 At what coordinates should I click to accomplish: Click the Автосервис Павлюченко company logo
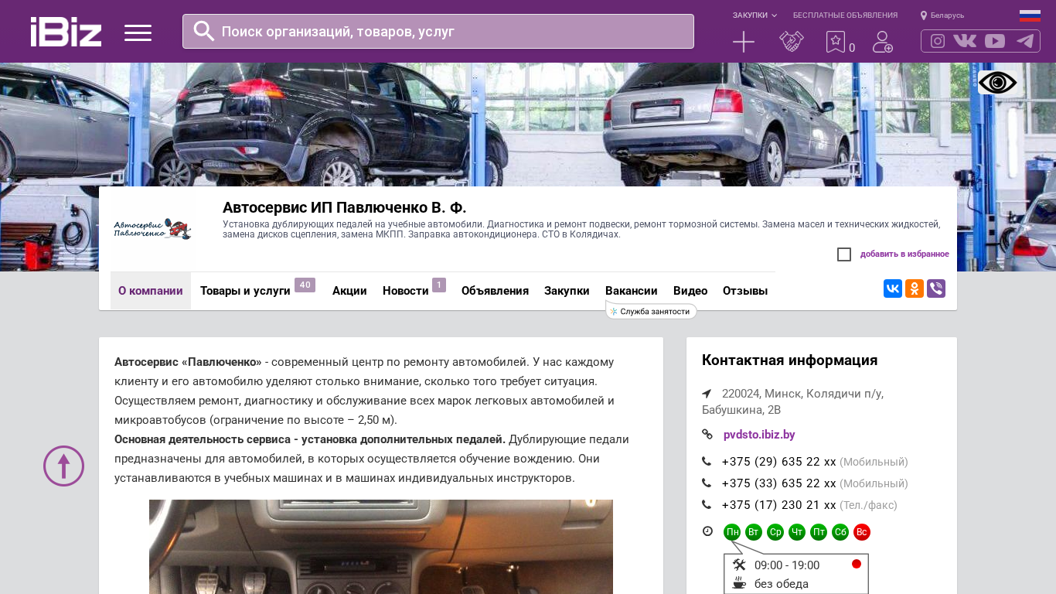pos(152,229)
